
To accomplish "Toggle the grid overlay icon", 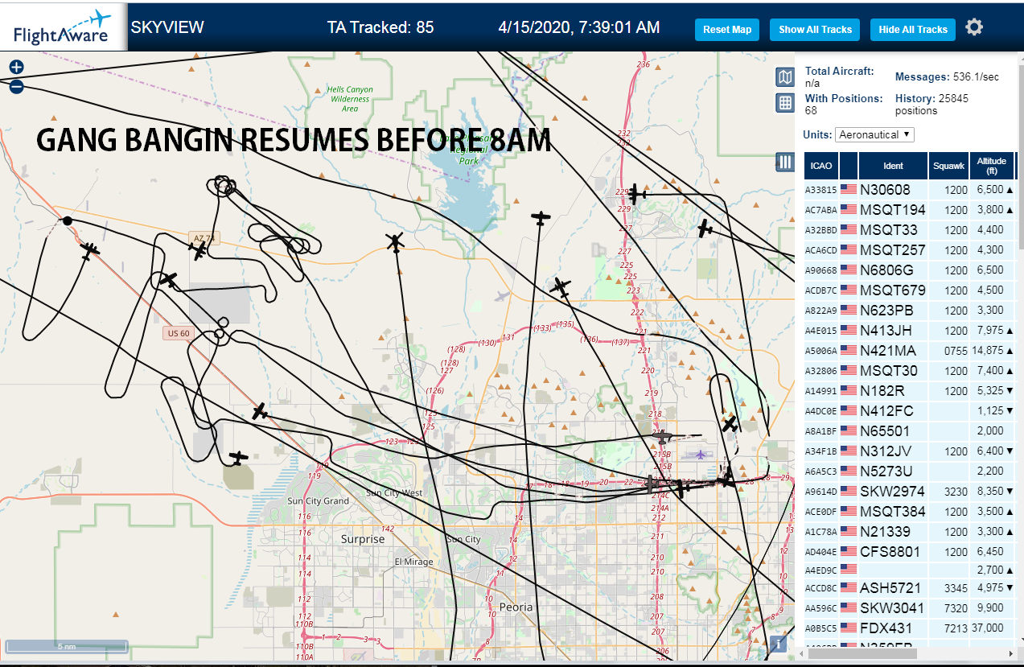I will coord(784,103).
